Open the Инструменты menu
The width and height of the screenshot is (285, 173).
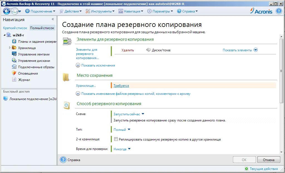[100, 11]
